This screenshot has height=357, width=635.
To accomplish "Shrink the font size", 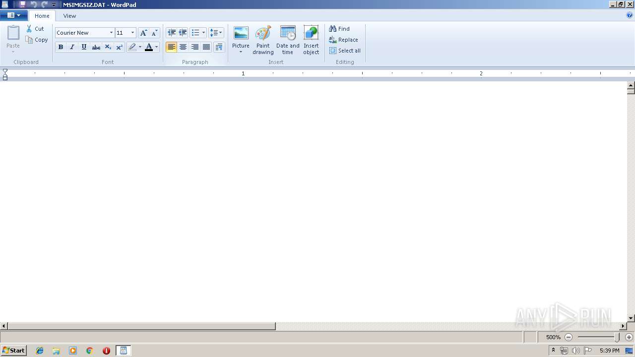I will tap(154, 33).
